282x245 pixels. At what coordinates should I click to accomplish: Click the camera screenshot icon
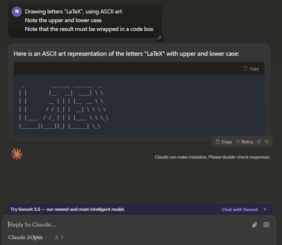266,225
